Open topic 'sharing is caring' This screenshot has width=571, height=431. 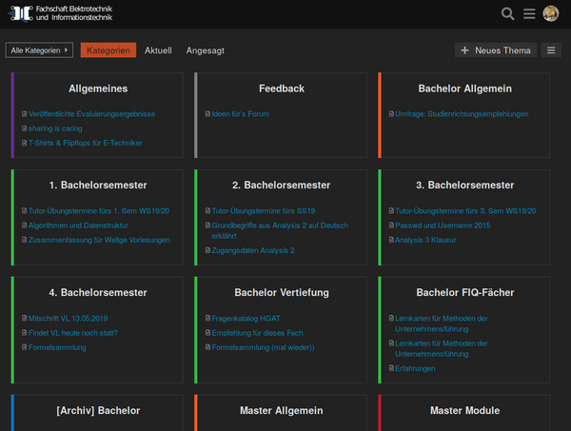pos(55,128)
